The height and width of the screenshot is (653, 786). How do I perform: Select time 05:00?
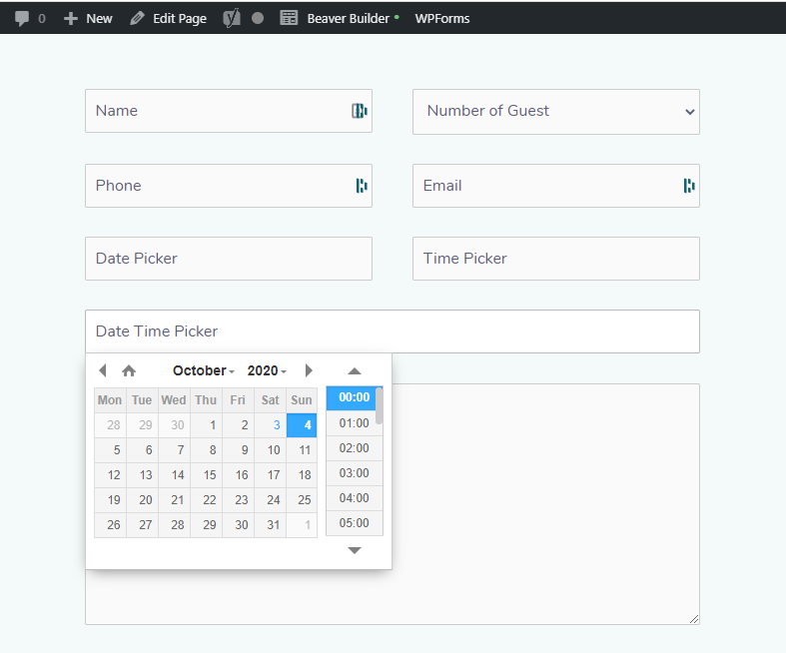coord(354,523)
